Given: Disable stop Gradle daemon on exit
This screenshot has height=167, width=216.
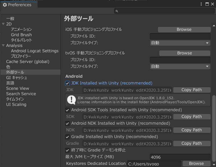Looking at the screenshot, I should (x=67, y=150).
